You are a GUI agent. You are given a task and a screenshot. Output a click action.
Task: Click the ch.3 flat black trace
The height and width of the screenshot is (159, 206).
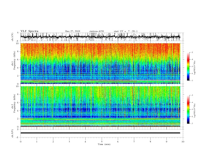click(x=100, y=133)
